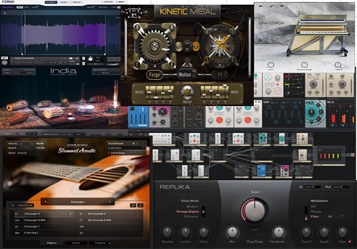Switch to Form Effects tab
Viewport: 357px width, 249px height.
(76, 2)
